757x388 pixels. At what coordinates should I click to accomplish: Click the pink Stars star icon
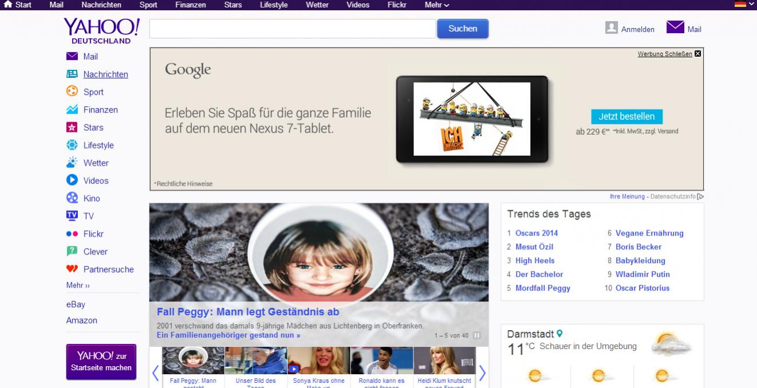pos(72,127)
